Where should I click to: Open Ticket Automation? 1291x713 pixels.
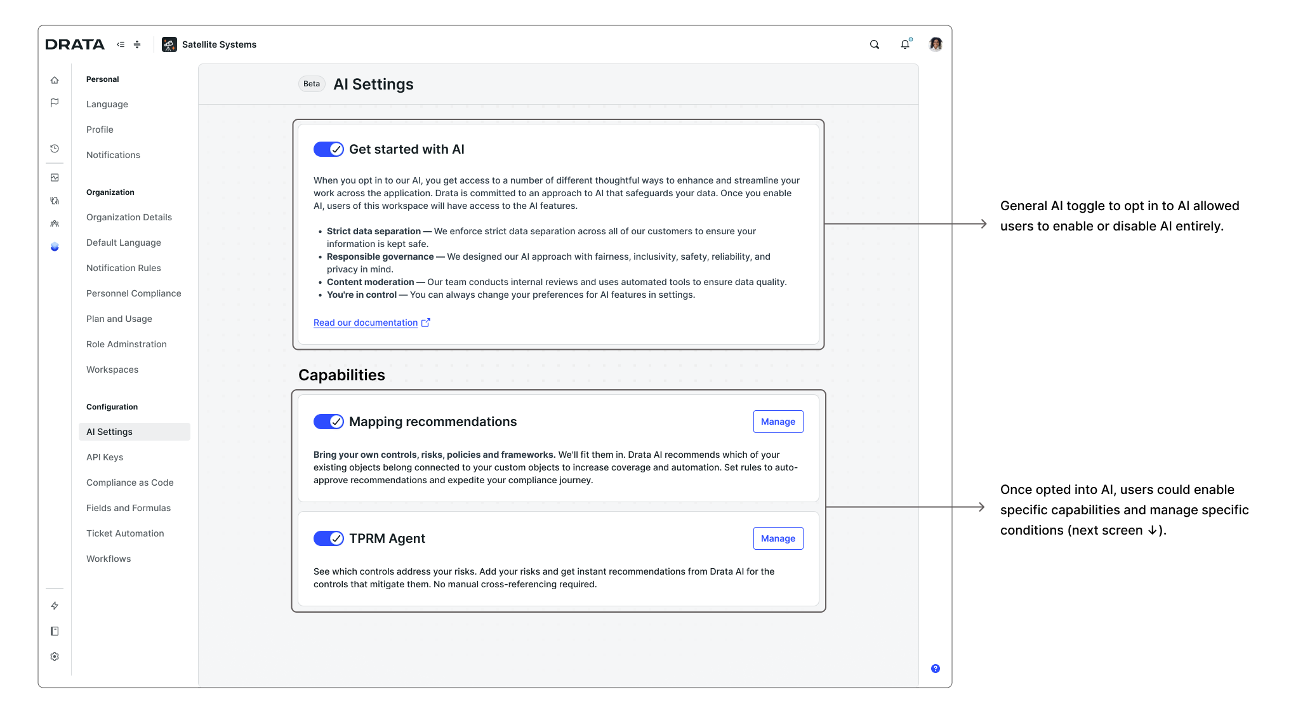coord(125,533)
